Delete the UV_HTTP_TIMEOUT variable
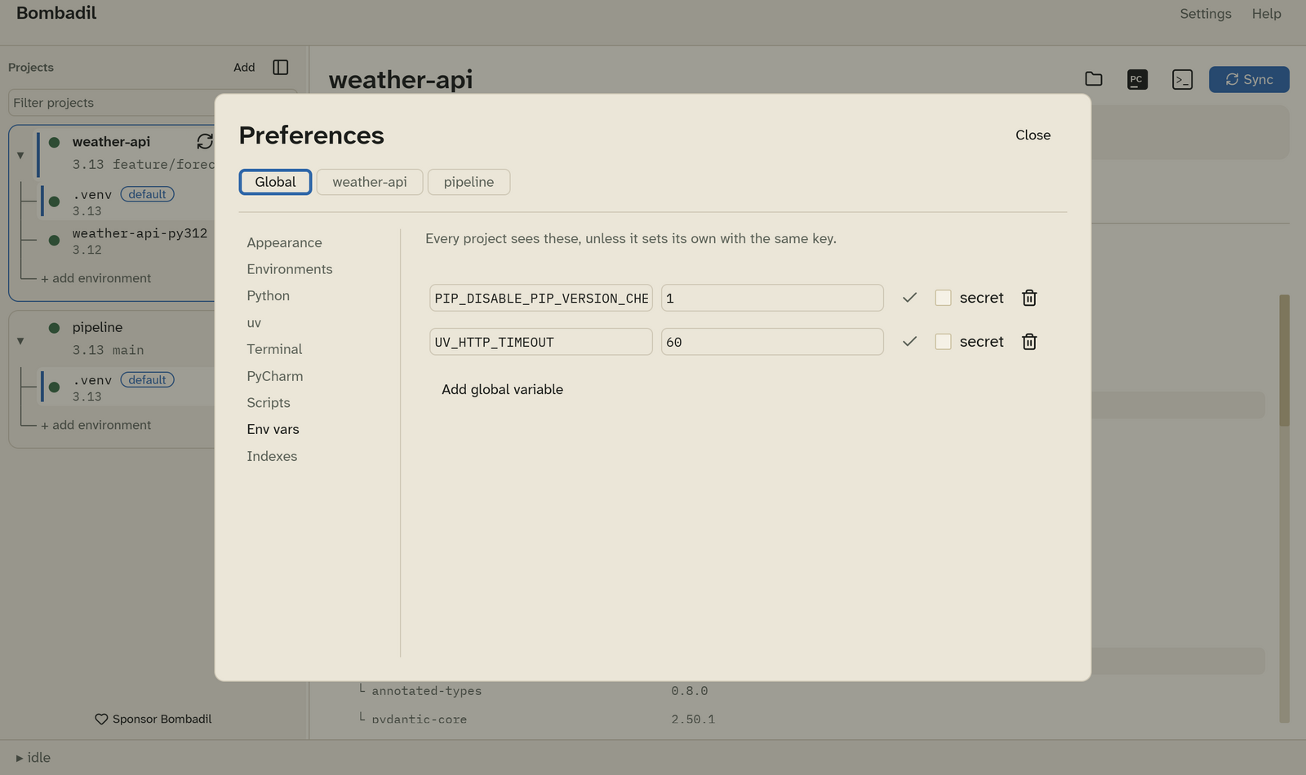 click(1029, 342)
